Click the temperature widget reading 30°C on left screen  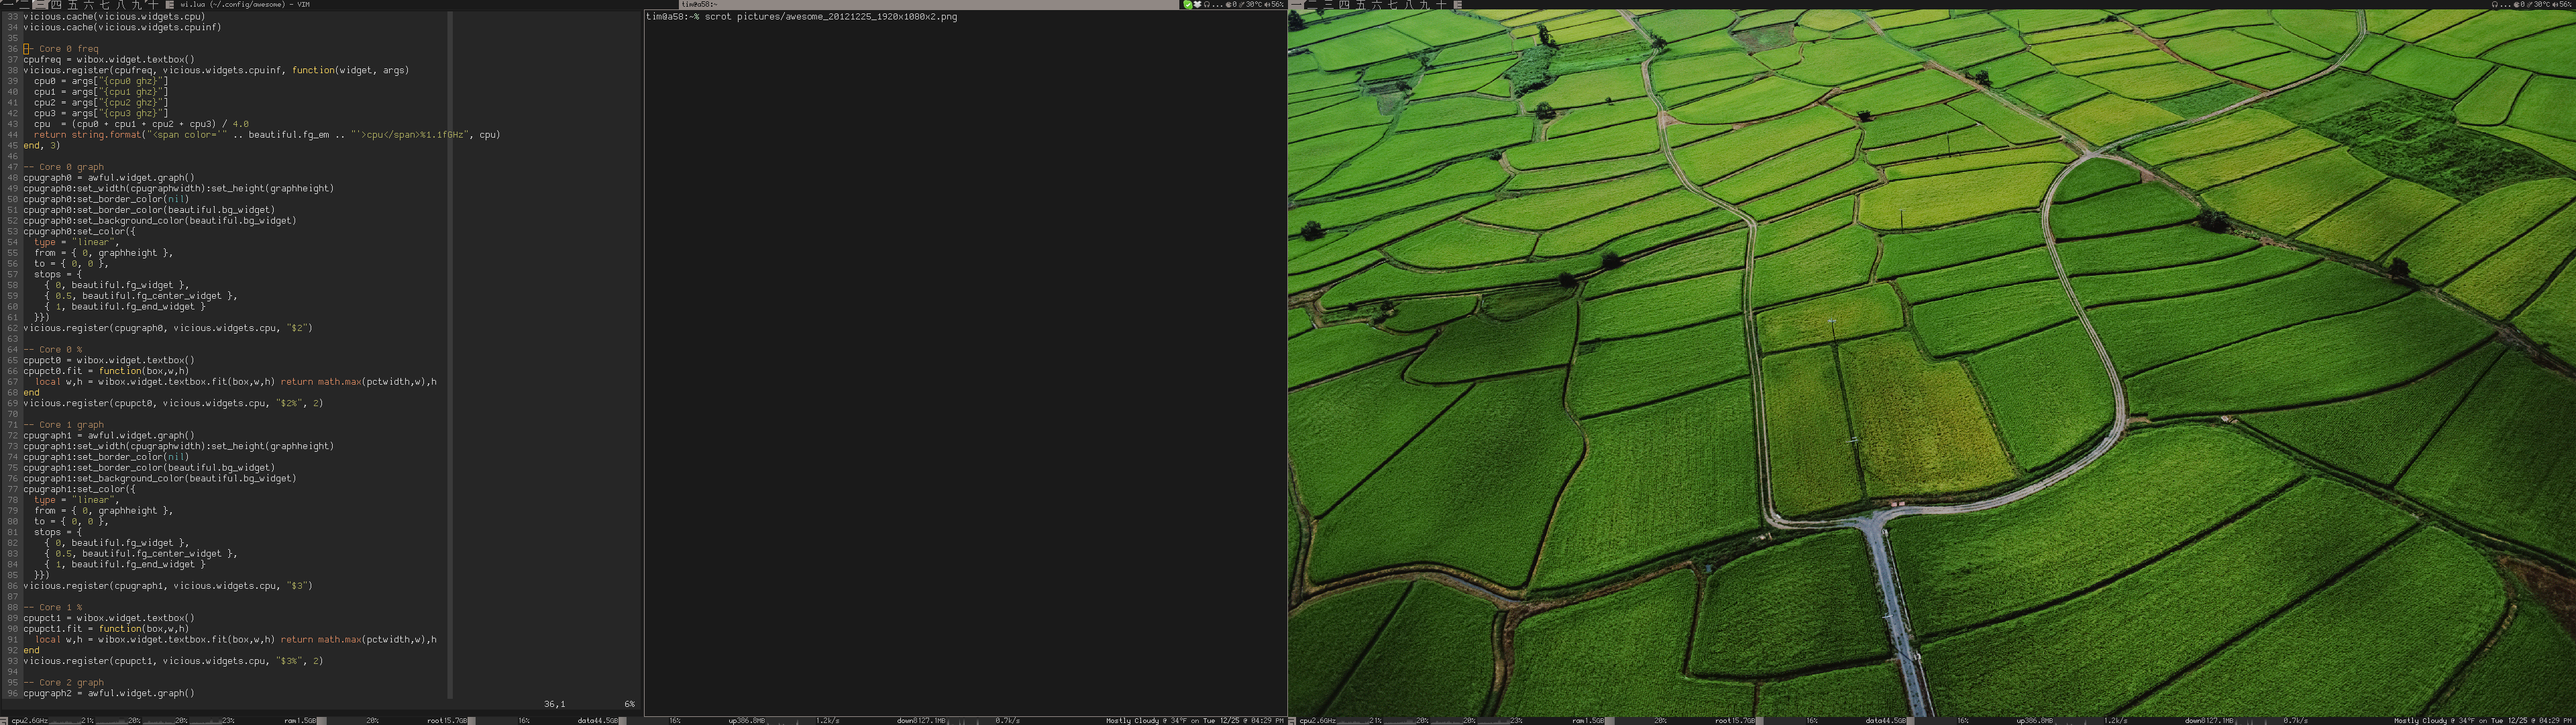[x=1253, y=5]
